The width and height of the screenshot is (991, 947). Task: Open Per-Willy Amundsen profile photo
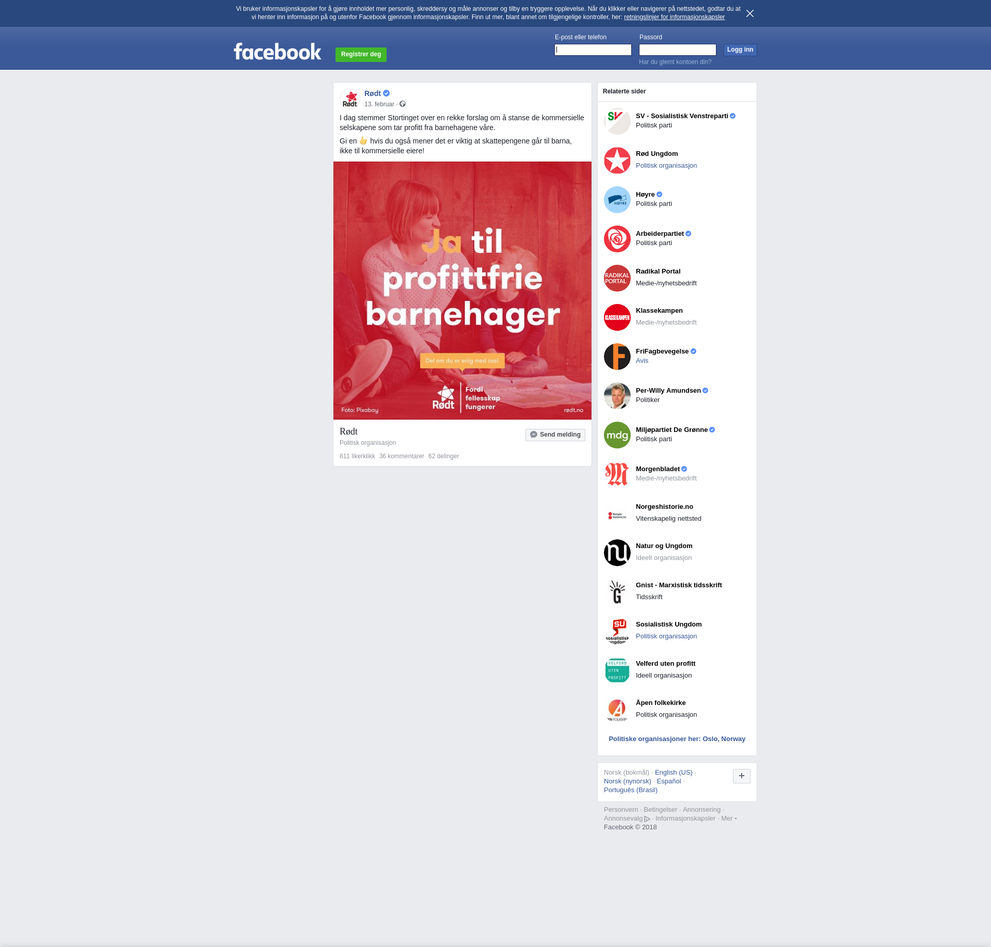pyautogui.click(x=617, y=396)
